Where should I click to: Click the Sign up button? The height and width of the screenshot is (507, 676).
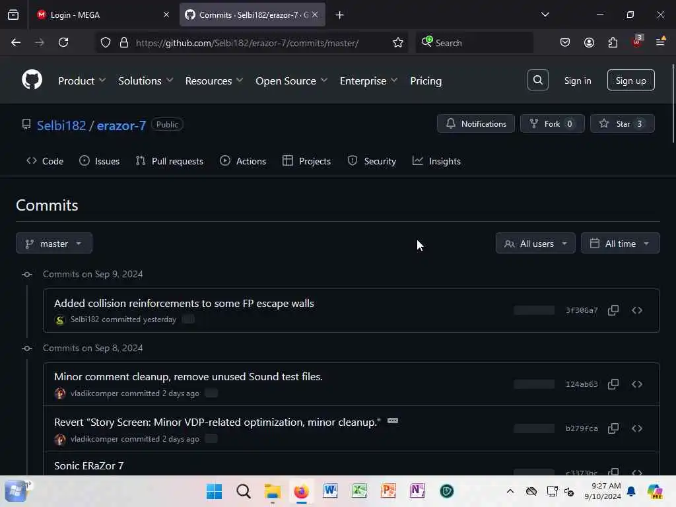coord(630,80)
